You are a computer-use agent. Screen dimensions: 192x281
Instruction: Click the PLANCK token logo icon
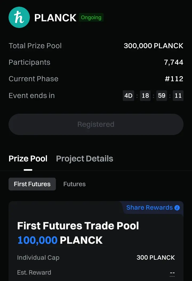(x=19, y=17)
